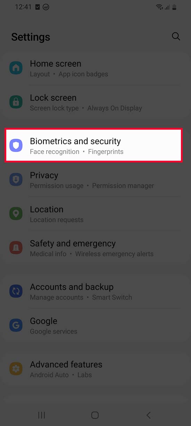Open recent apps from navigation bar

42,415
